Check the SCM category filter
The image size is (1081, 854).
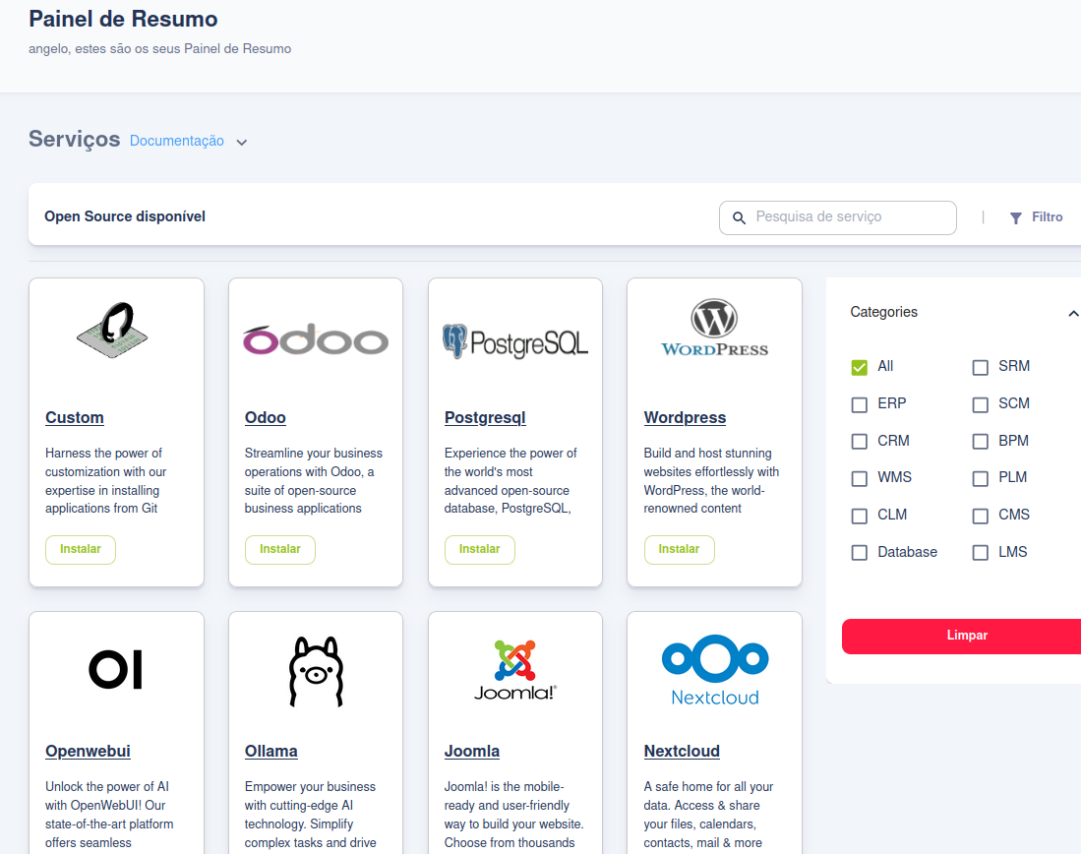tap(981, 404)
